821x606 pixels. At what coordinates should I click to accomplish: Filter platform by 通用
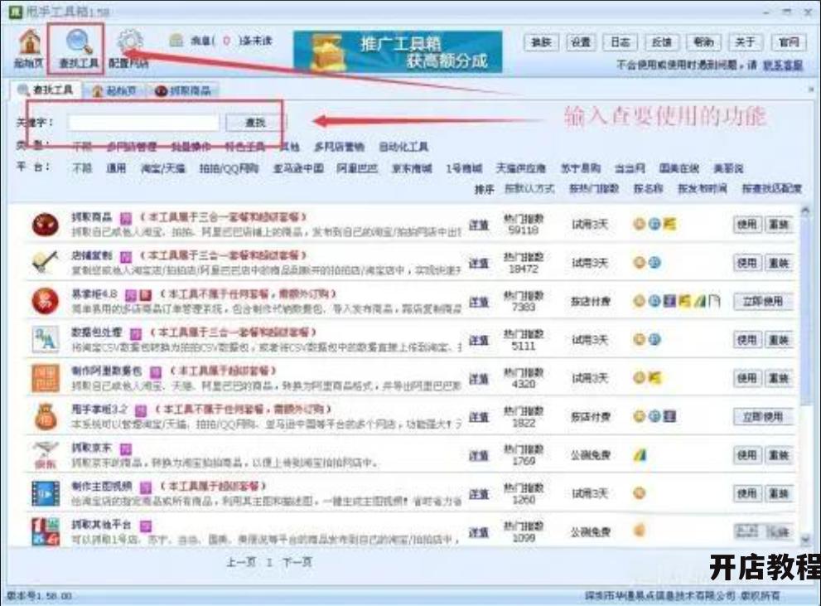pos(116,168)
